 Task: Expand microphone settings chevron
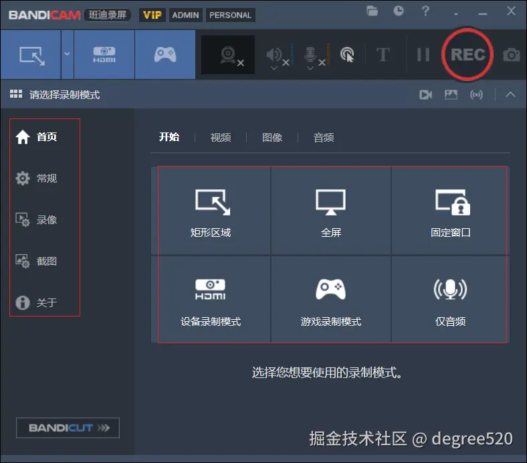310,68
